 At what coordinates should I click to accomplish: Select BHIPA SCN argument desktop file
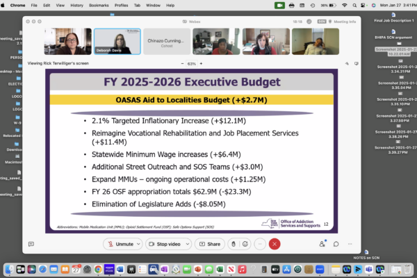(393, 35)
